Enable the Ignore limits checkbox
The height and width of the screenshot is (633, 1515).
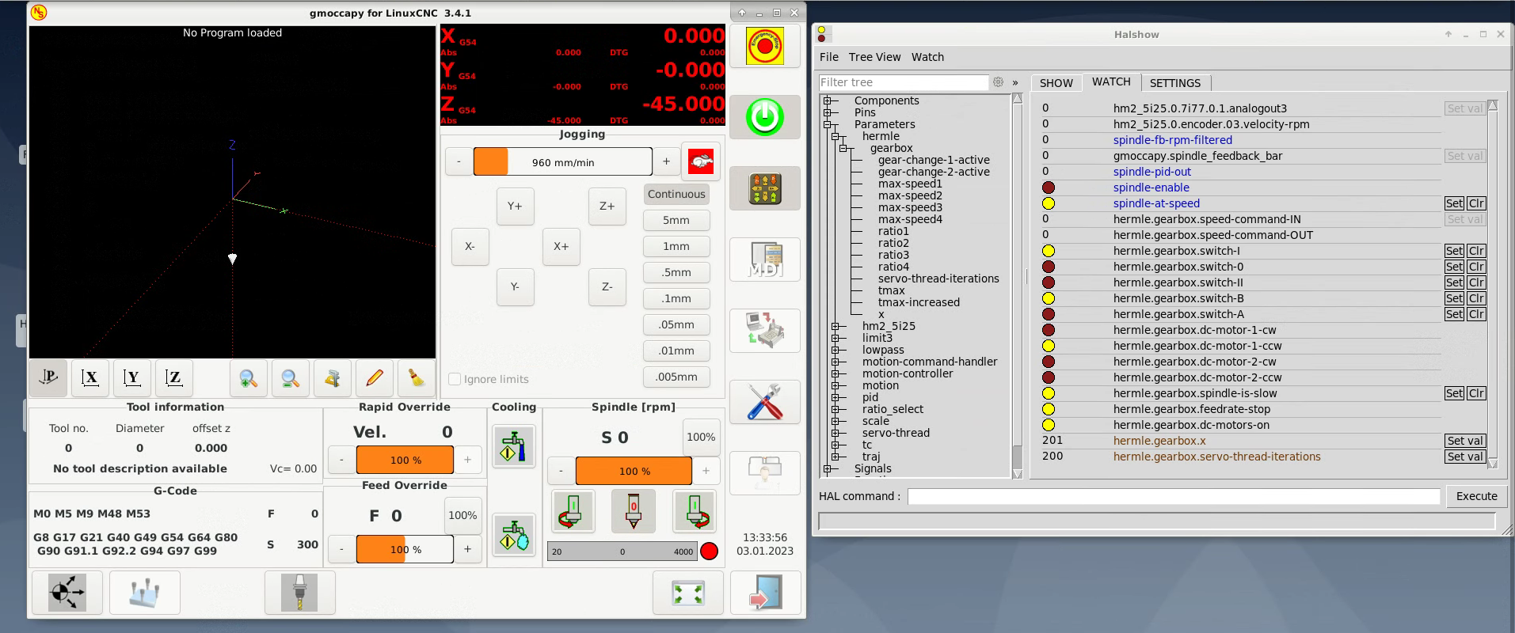455,379
